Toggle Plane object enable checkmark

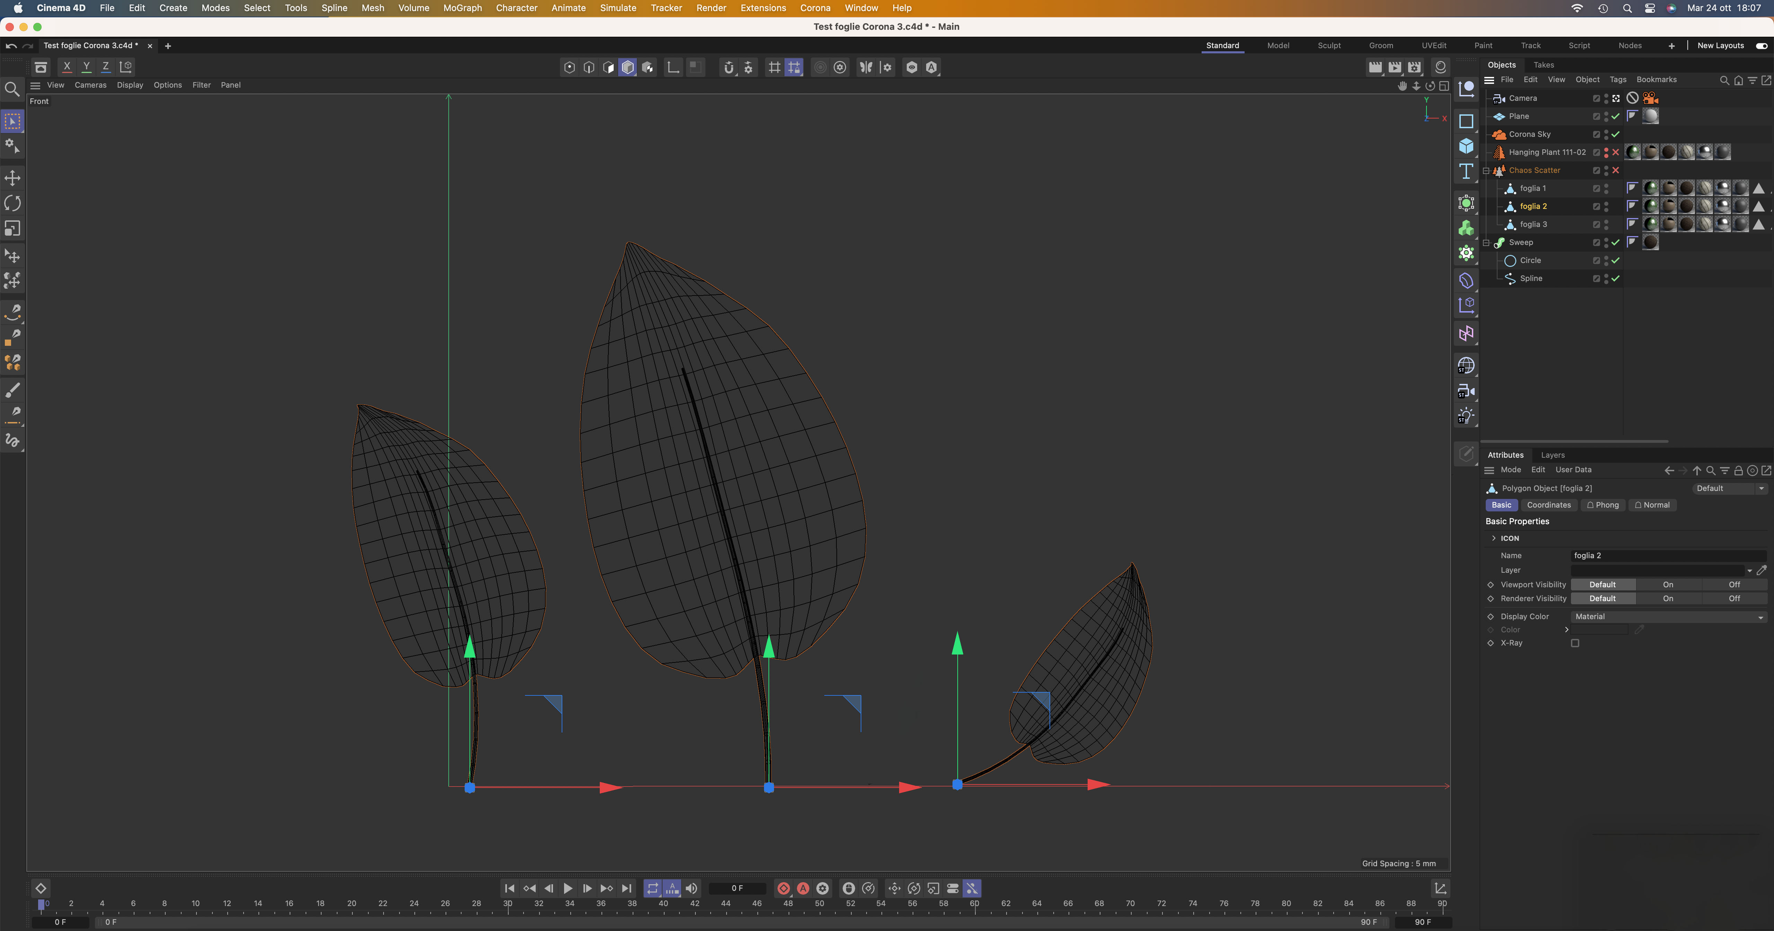(x=1616, y=116)
